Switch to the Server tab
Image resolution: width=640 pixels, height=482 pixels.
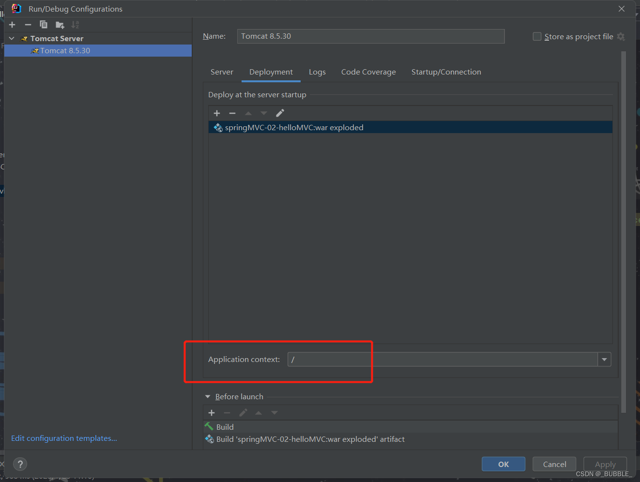pyautogui.click(x=222, y=72)
